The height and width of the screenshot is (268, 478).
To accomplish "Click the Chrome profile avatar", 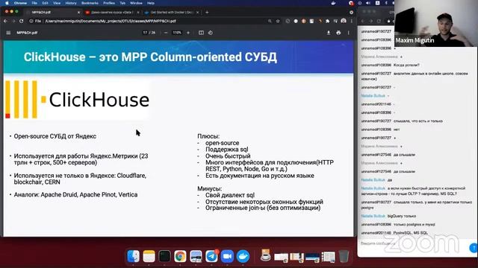I will (344, 21).
